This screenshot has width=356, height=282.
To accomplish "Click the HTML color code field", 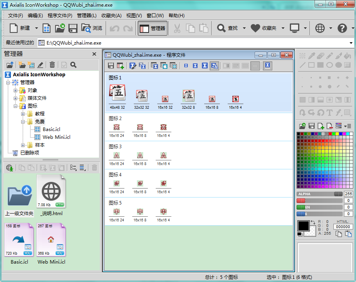I will point(343,226).
